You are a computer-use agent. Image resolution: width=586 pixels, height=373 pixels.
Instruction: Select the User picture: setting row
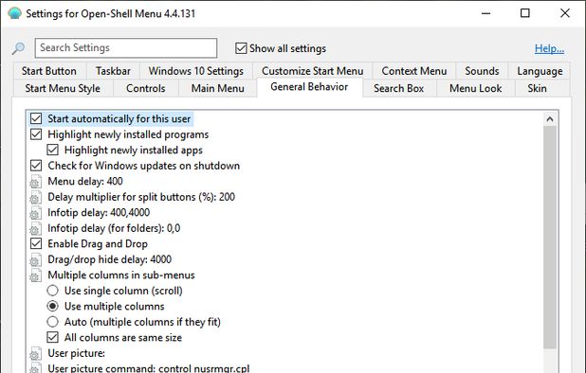pos(76,353)
